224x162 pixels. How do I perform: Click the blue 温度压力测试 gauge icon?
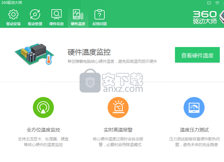pyautogui.click(x=194, y=108)
